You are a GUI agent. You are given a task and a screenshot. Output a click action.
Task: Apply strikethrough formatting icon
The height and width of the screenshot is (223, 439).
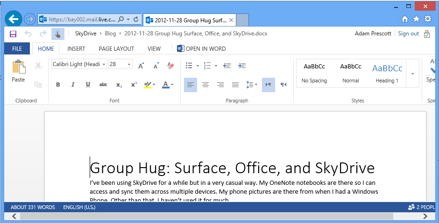(103, 85)
